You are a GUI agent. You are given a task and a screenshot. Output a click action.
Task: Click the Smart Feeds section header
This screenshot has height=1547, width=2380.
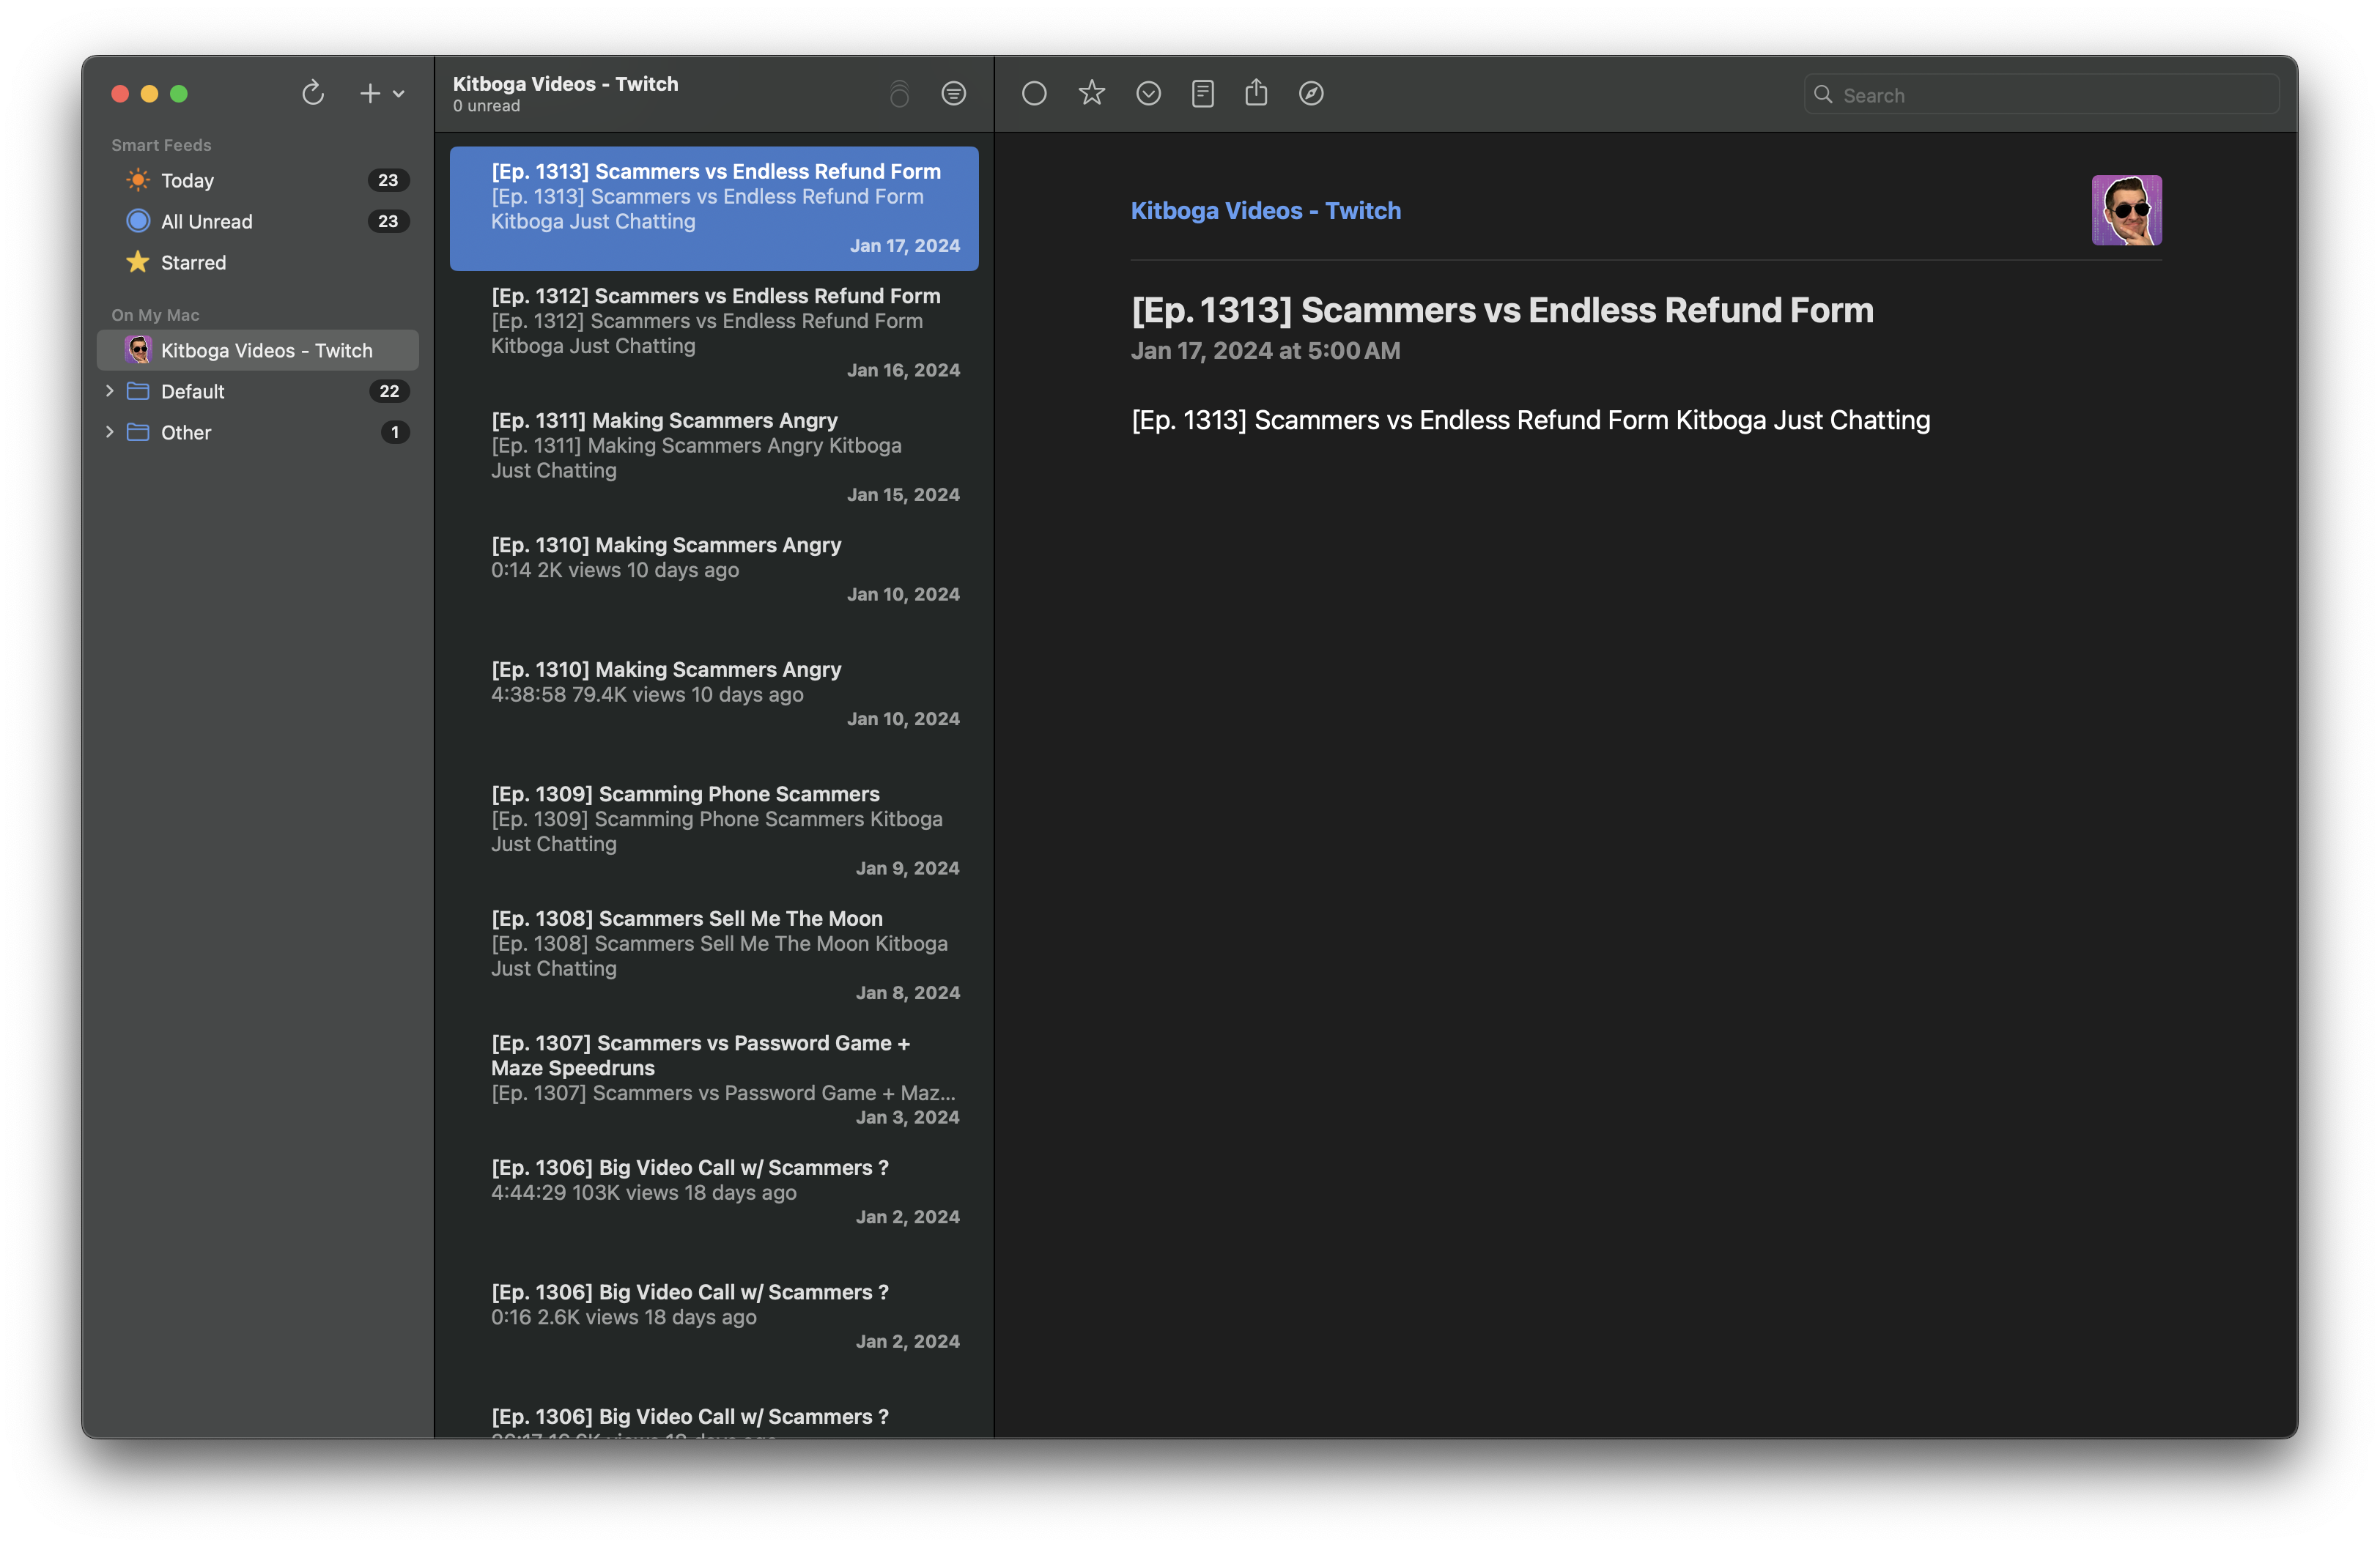161,145
